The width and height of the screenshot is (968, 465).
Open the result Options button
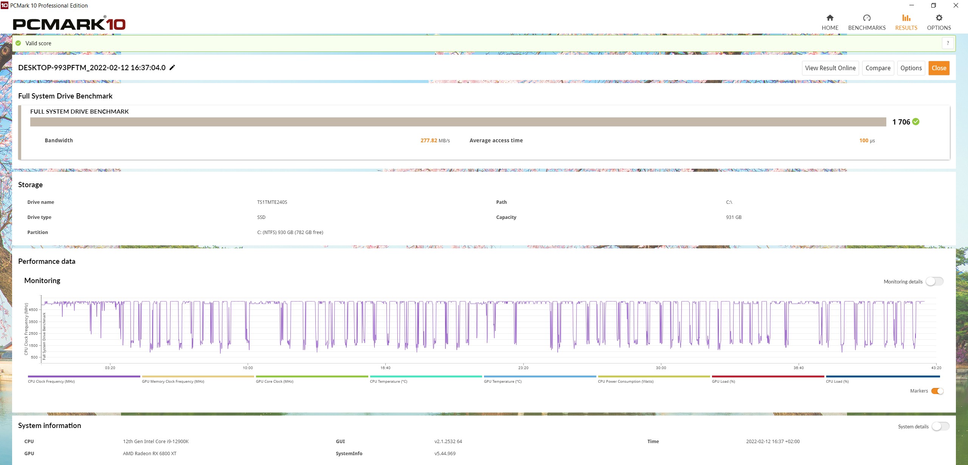911,68
